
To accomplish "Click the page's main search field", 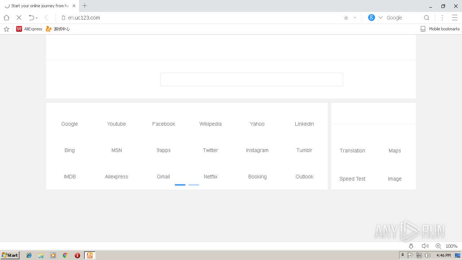I will 252,79.
